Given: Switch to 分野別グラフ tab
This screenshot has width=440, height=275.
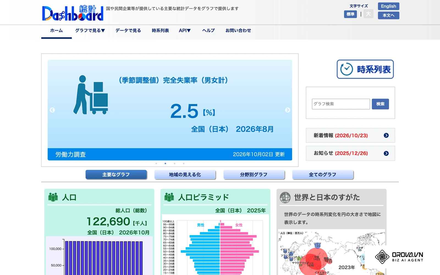Looking at the screenshot, I should [x=254, y=175].
